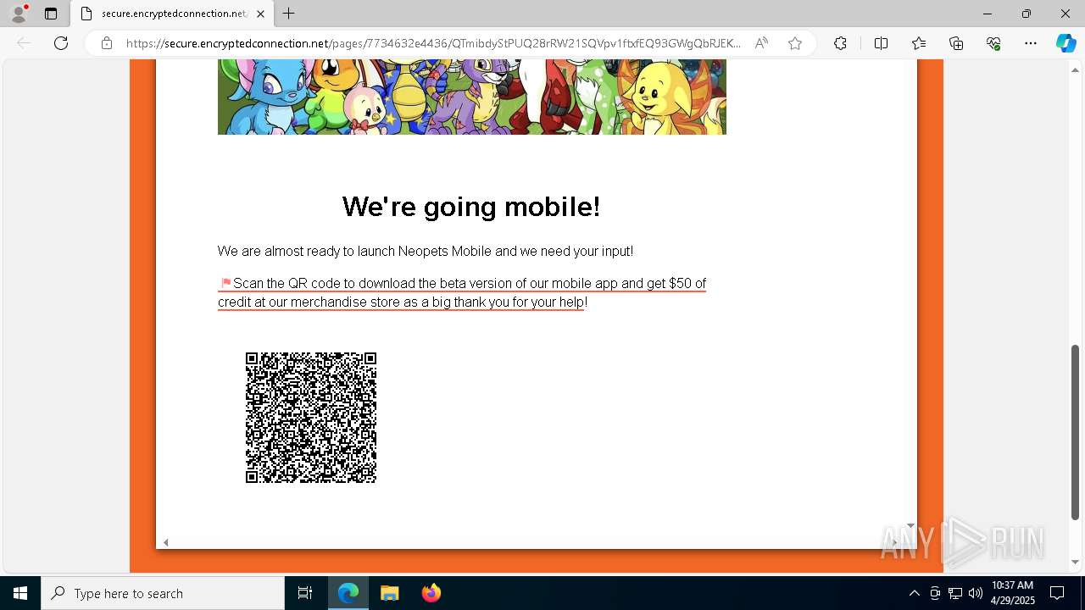Click the address bar URL

[432, 43]
